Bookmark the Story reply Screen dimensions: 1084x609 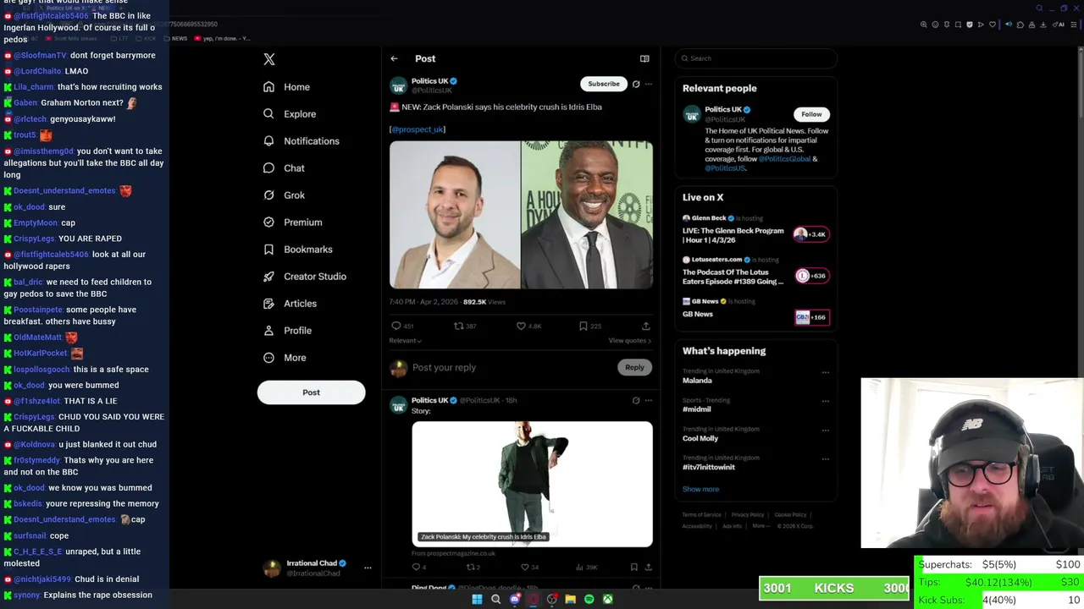coord(633,568)
